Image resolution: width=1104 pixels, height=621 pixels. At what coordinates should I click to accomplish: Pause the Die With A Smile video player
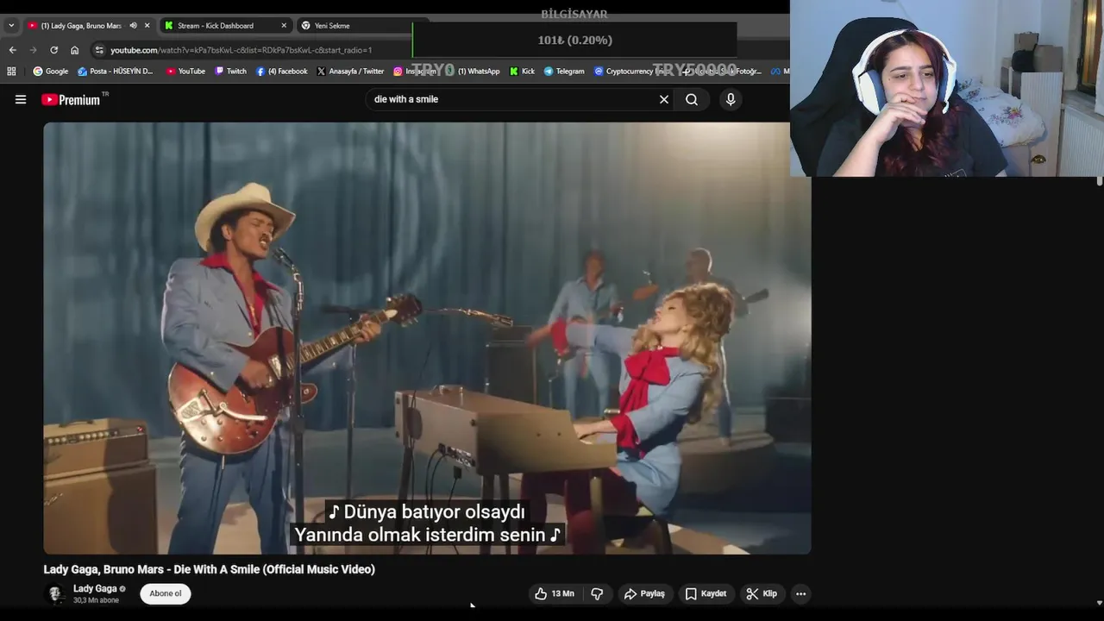pyautogui.click(x=427, y=338)
